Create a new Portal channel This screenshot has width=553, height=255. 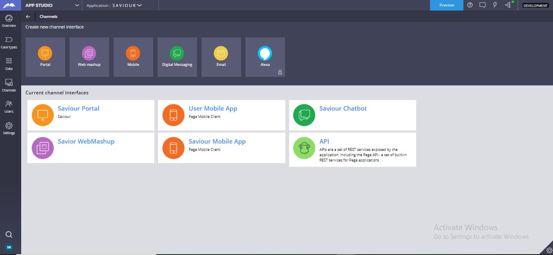click(x=45, y=57)
